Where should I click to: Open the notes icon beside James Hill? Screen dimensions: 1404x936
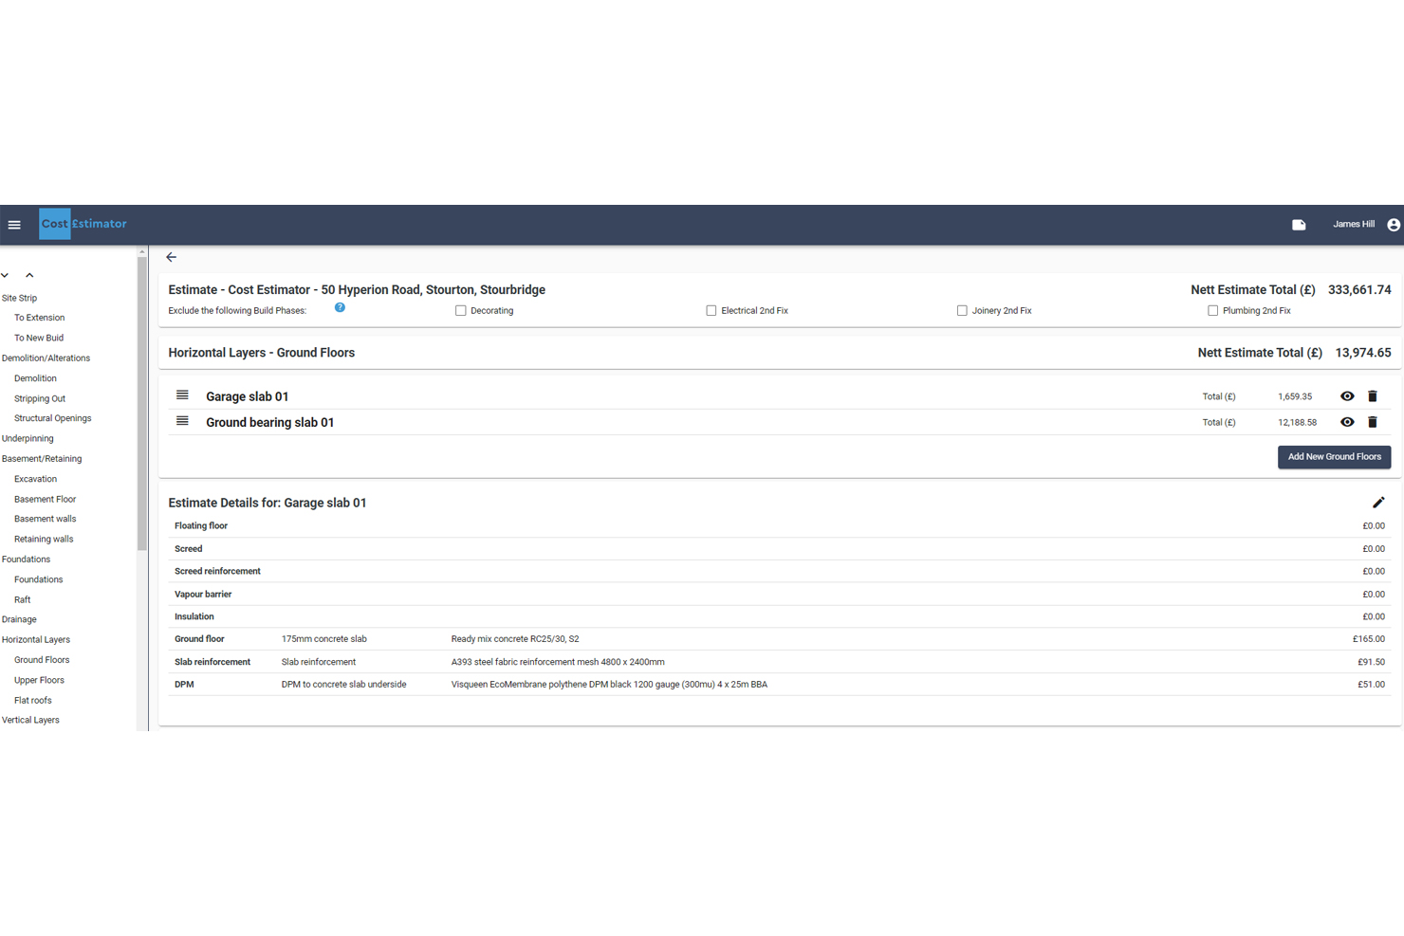coord(1299,225)
